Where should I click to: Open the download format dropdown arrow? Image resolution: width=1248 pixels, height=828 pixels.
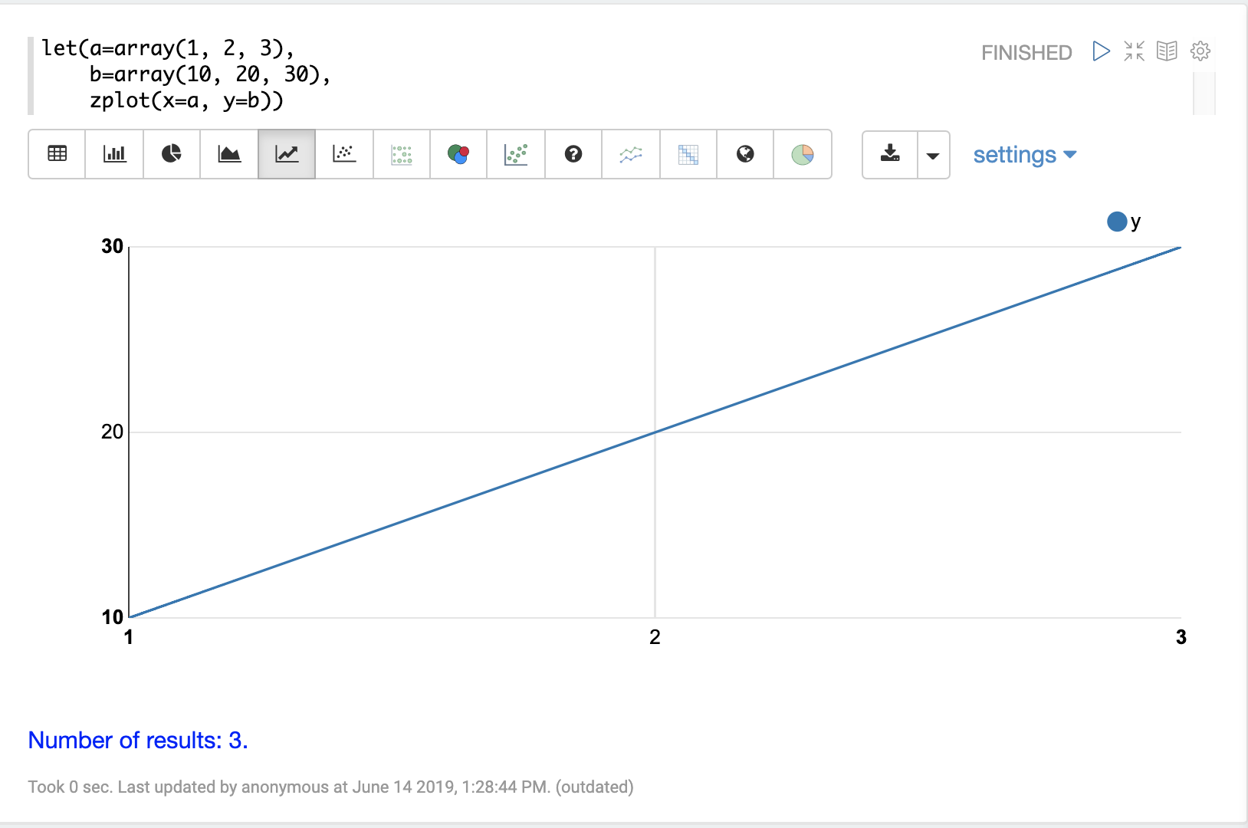[933, 155]
